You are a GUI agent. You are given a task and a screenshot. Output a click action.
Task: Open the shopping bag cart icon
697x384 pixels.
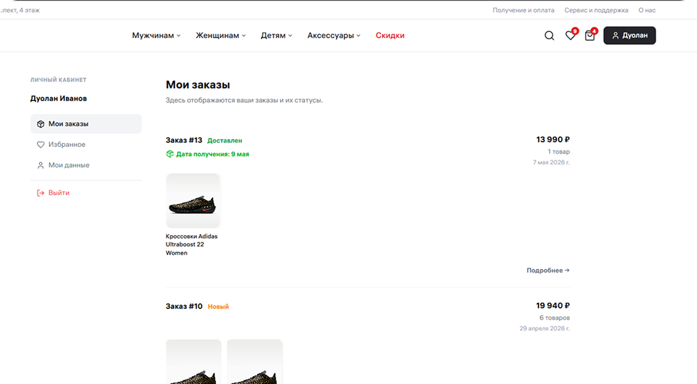[x=590, y=36]
